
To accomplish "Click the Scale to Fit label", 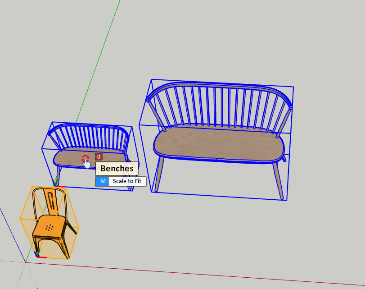I will (126, 181).
